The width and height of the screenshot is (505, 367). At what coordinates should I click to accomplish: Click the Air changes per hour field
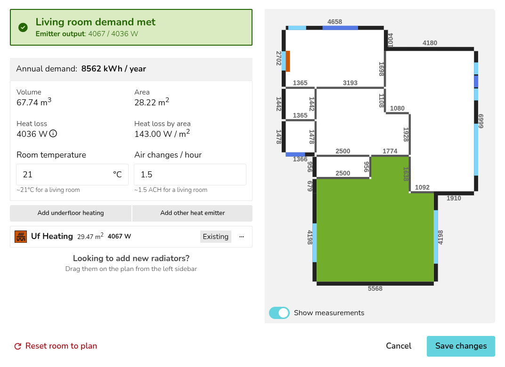click(189, 175)
